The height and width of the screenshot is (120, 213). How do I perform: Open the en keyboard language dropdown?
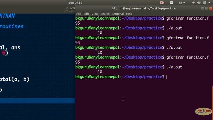(x=182, y=3)
